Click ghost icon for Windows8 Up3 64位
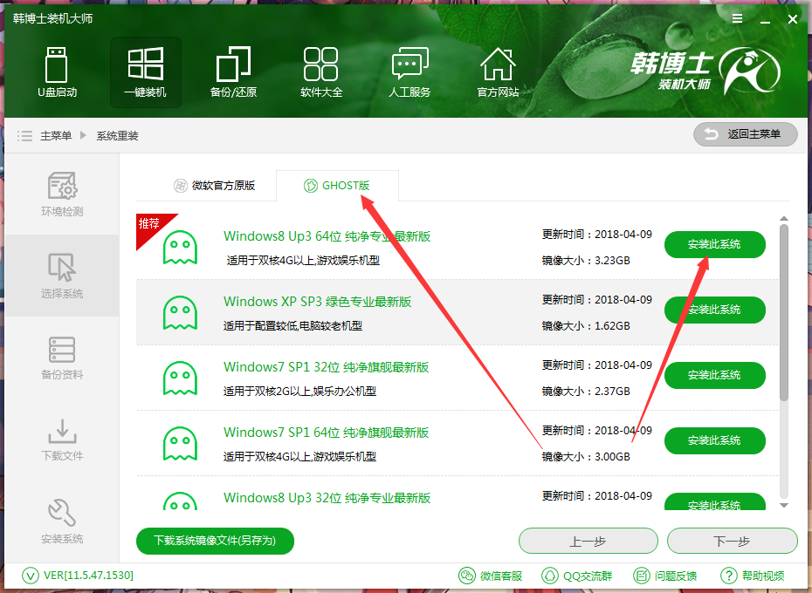The image size is (812, 593). pyautogui.click(x=180, y=248)
